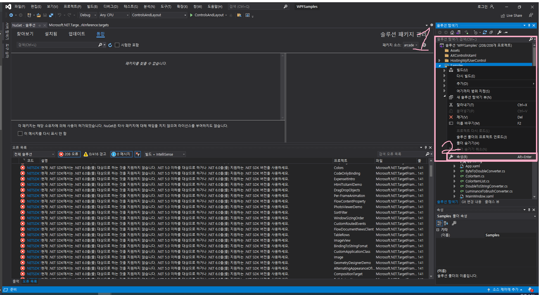Toggle the 0/416 경고 warnings filter
Viewport: 541px width, 295px height.
(95, 154)
